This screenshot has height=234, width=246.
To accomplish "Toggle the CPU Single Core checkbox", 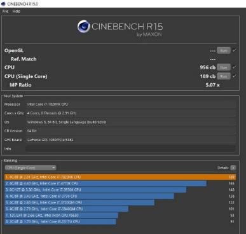I will click(x=234, y=76).
